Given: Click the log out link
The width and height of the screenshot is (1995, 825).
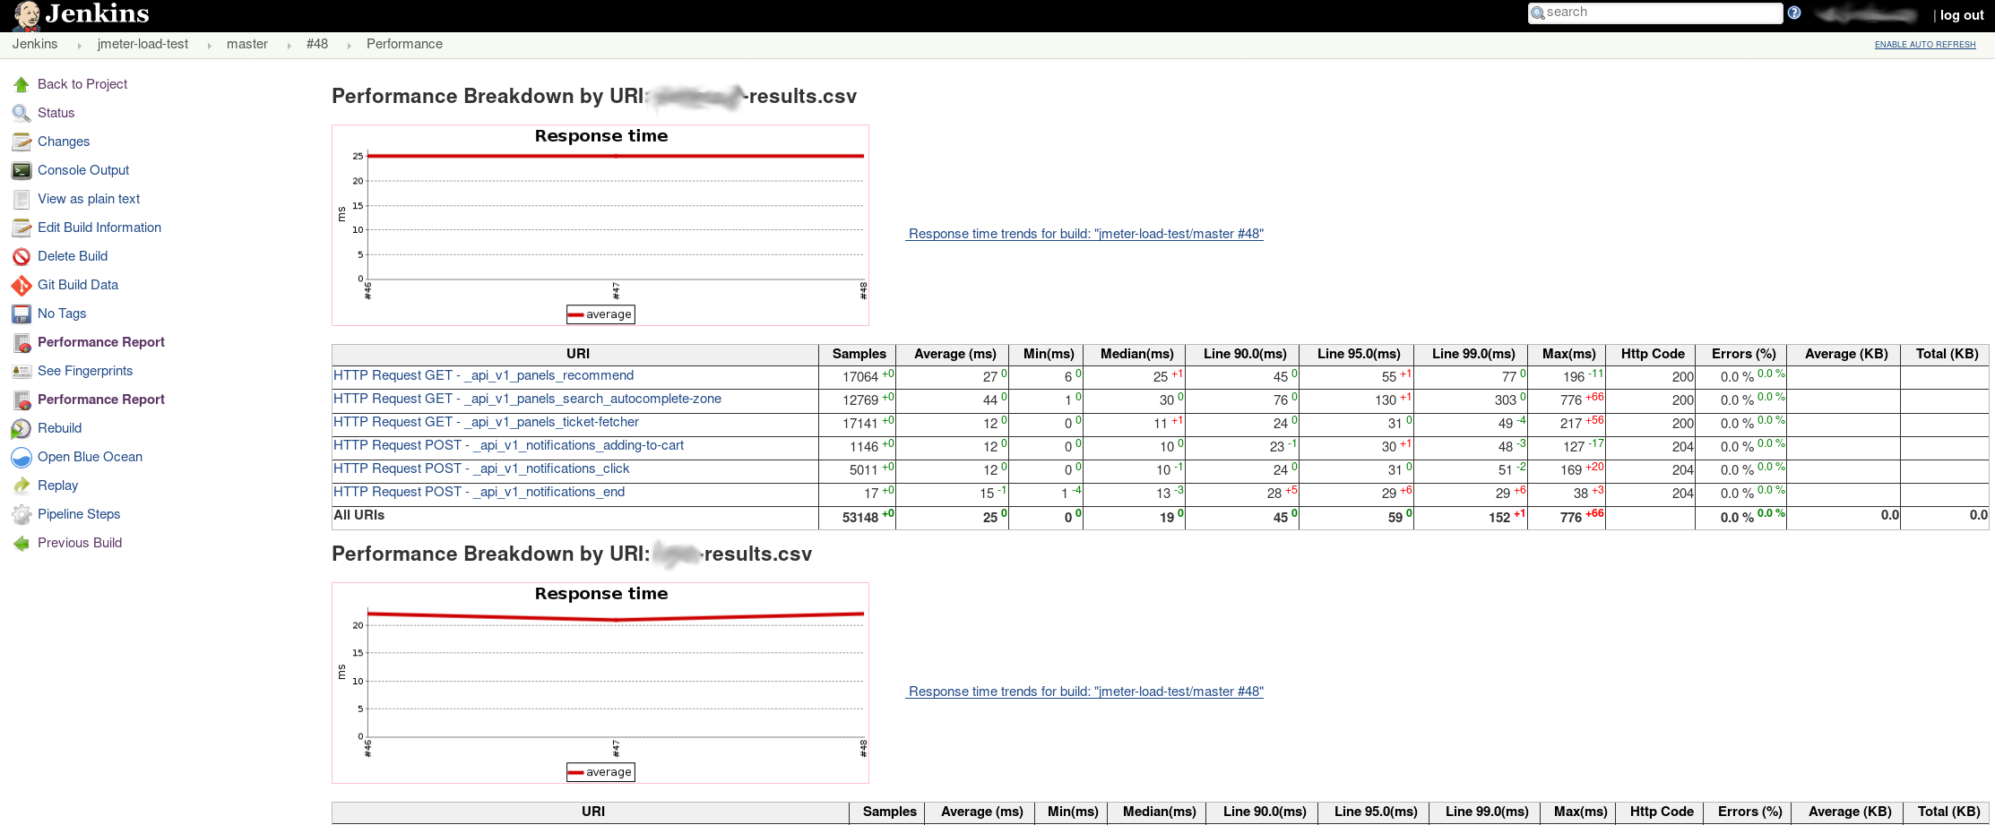Looking at the screenshot, I should point(1961,15).
